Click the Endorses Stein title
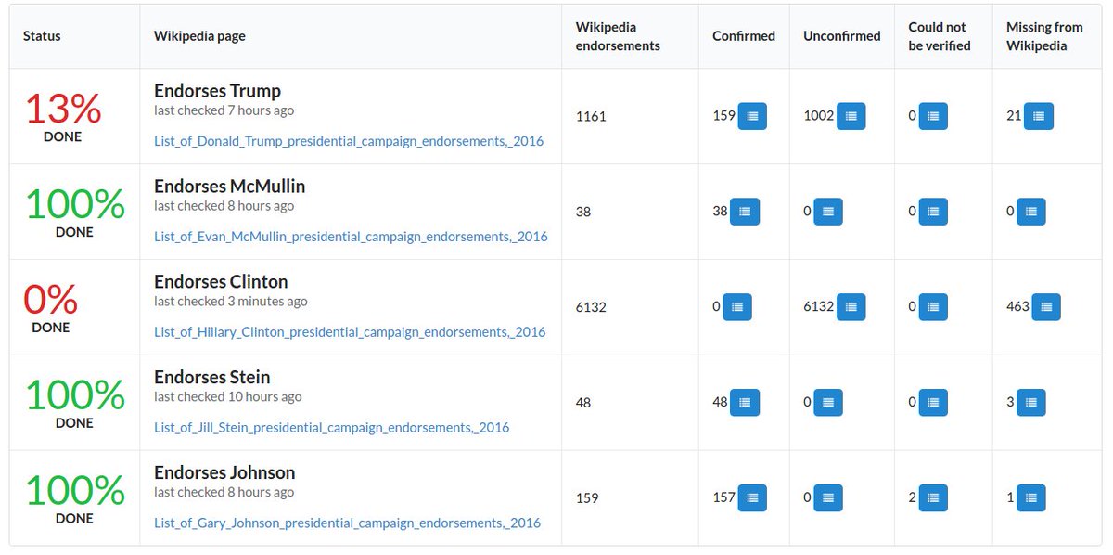The width and height of the screenshot is (1113, 555). [212, 378]
